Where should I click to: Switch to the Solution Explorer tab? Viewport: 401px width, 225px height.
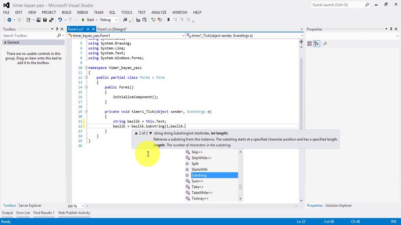(x=338, y=206)
